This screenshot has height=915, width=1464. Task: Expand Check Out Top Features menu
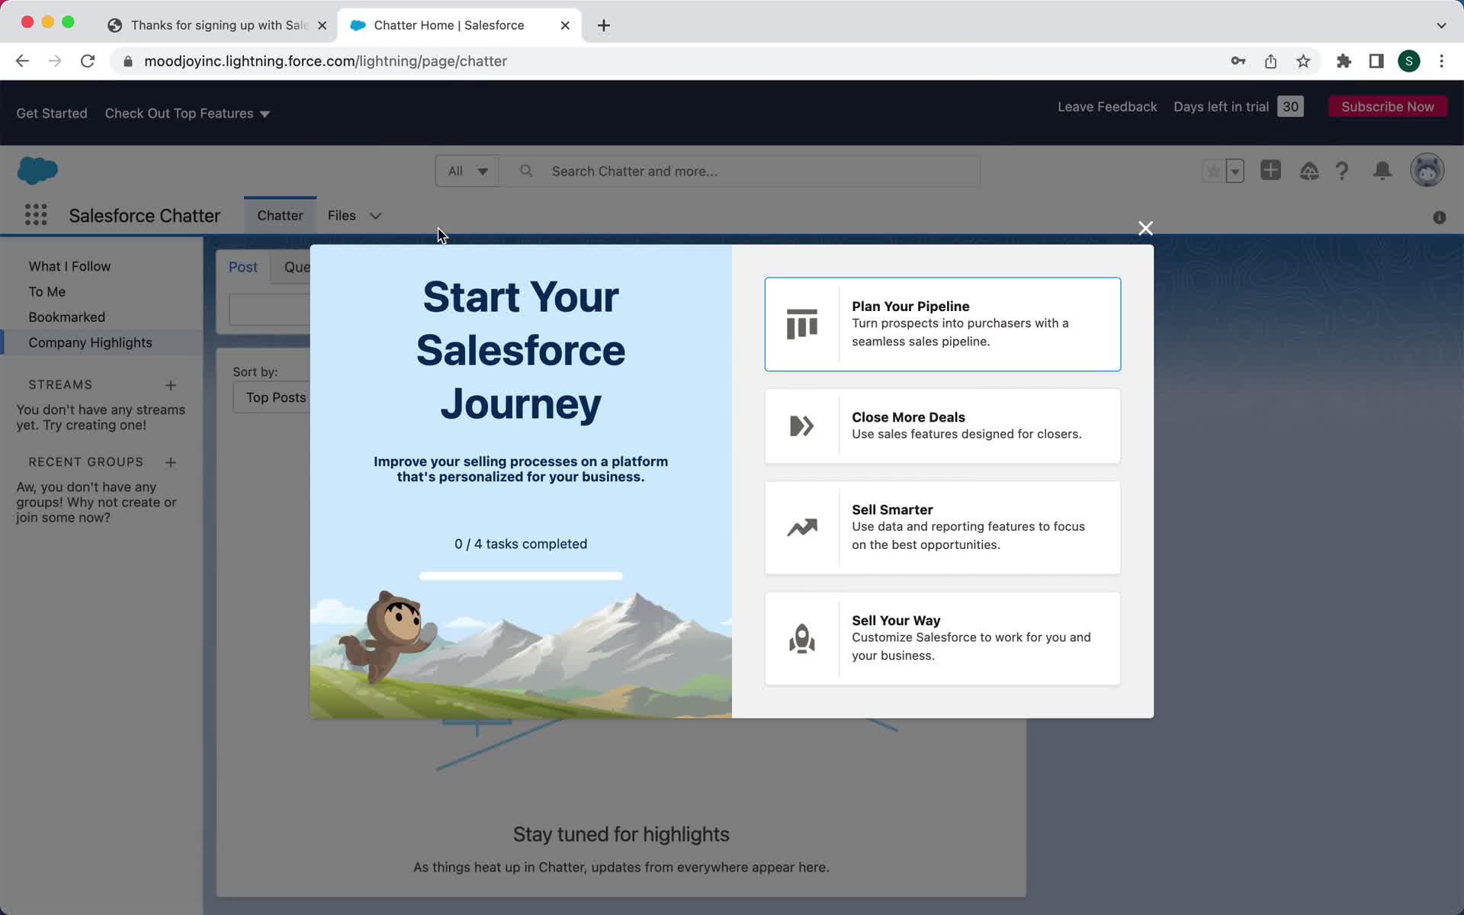click(x=187, y=113)
